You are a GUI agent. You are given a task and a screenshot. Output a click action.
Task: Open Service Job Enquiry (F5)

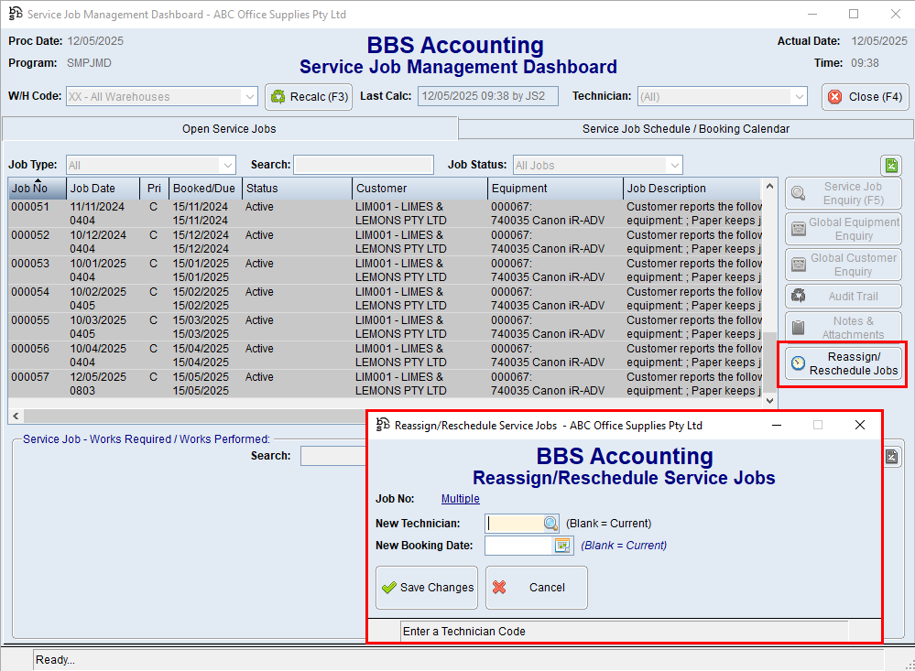coord(843,193)
